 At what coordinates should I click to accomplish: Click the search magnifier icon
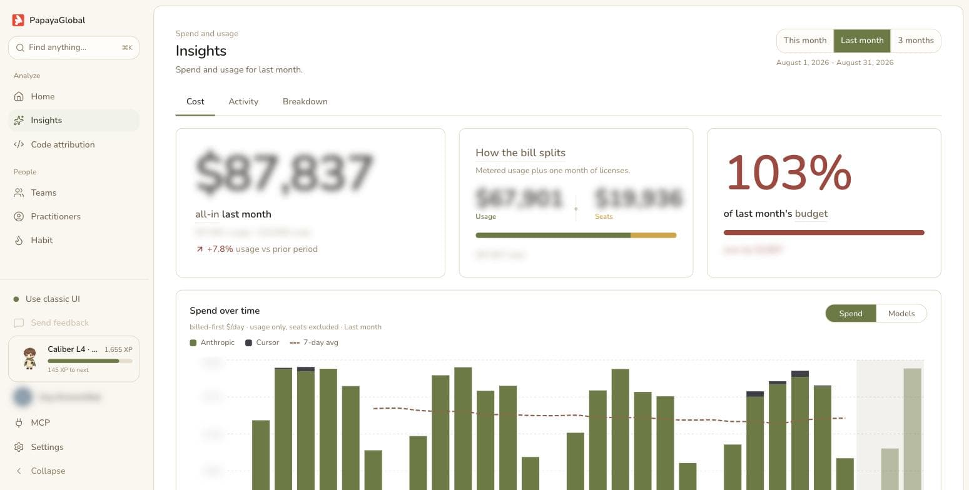20,47
